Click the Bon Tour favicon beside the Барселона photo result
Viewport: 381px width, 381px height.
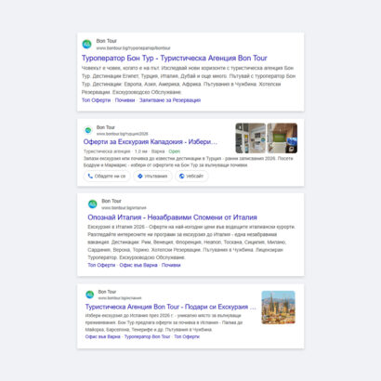pyautogui.click(x=89, y=295)
